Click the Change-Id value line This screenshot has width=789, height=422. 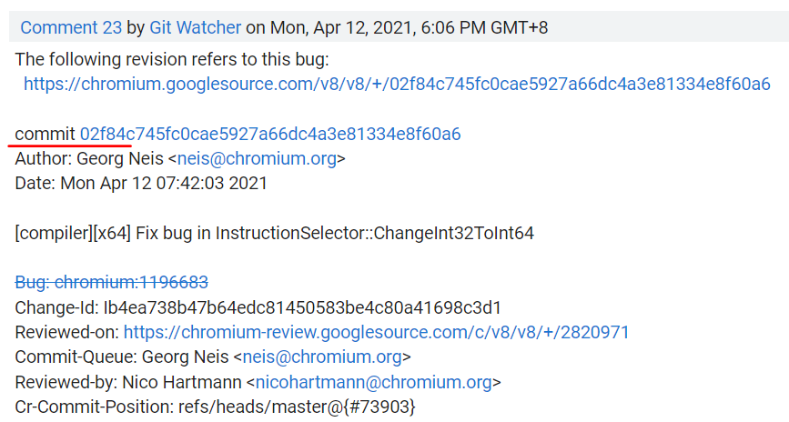point(258,307)
